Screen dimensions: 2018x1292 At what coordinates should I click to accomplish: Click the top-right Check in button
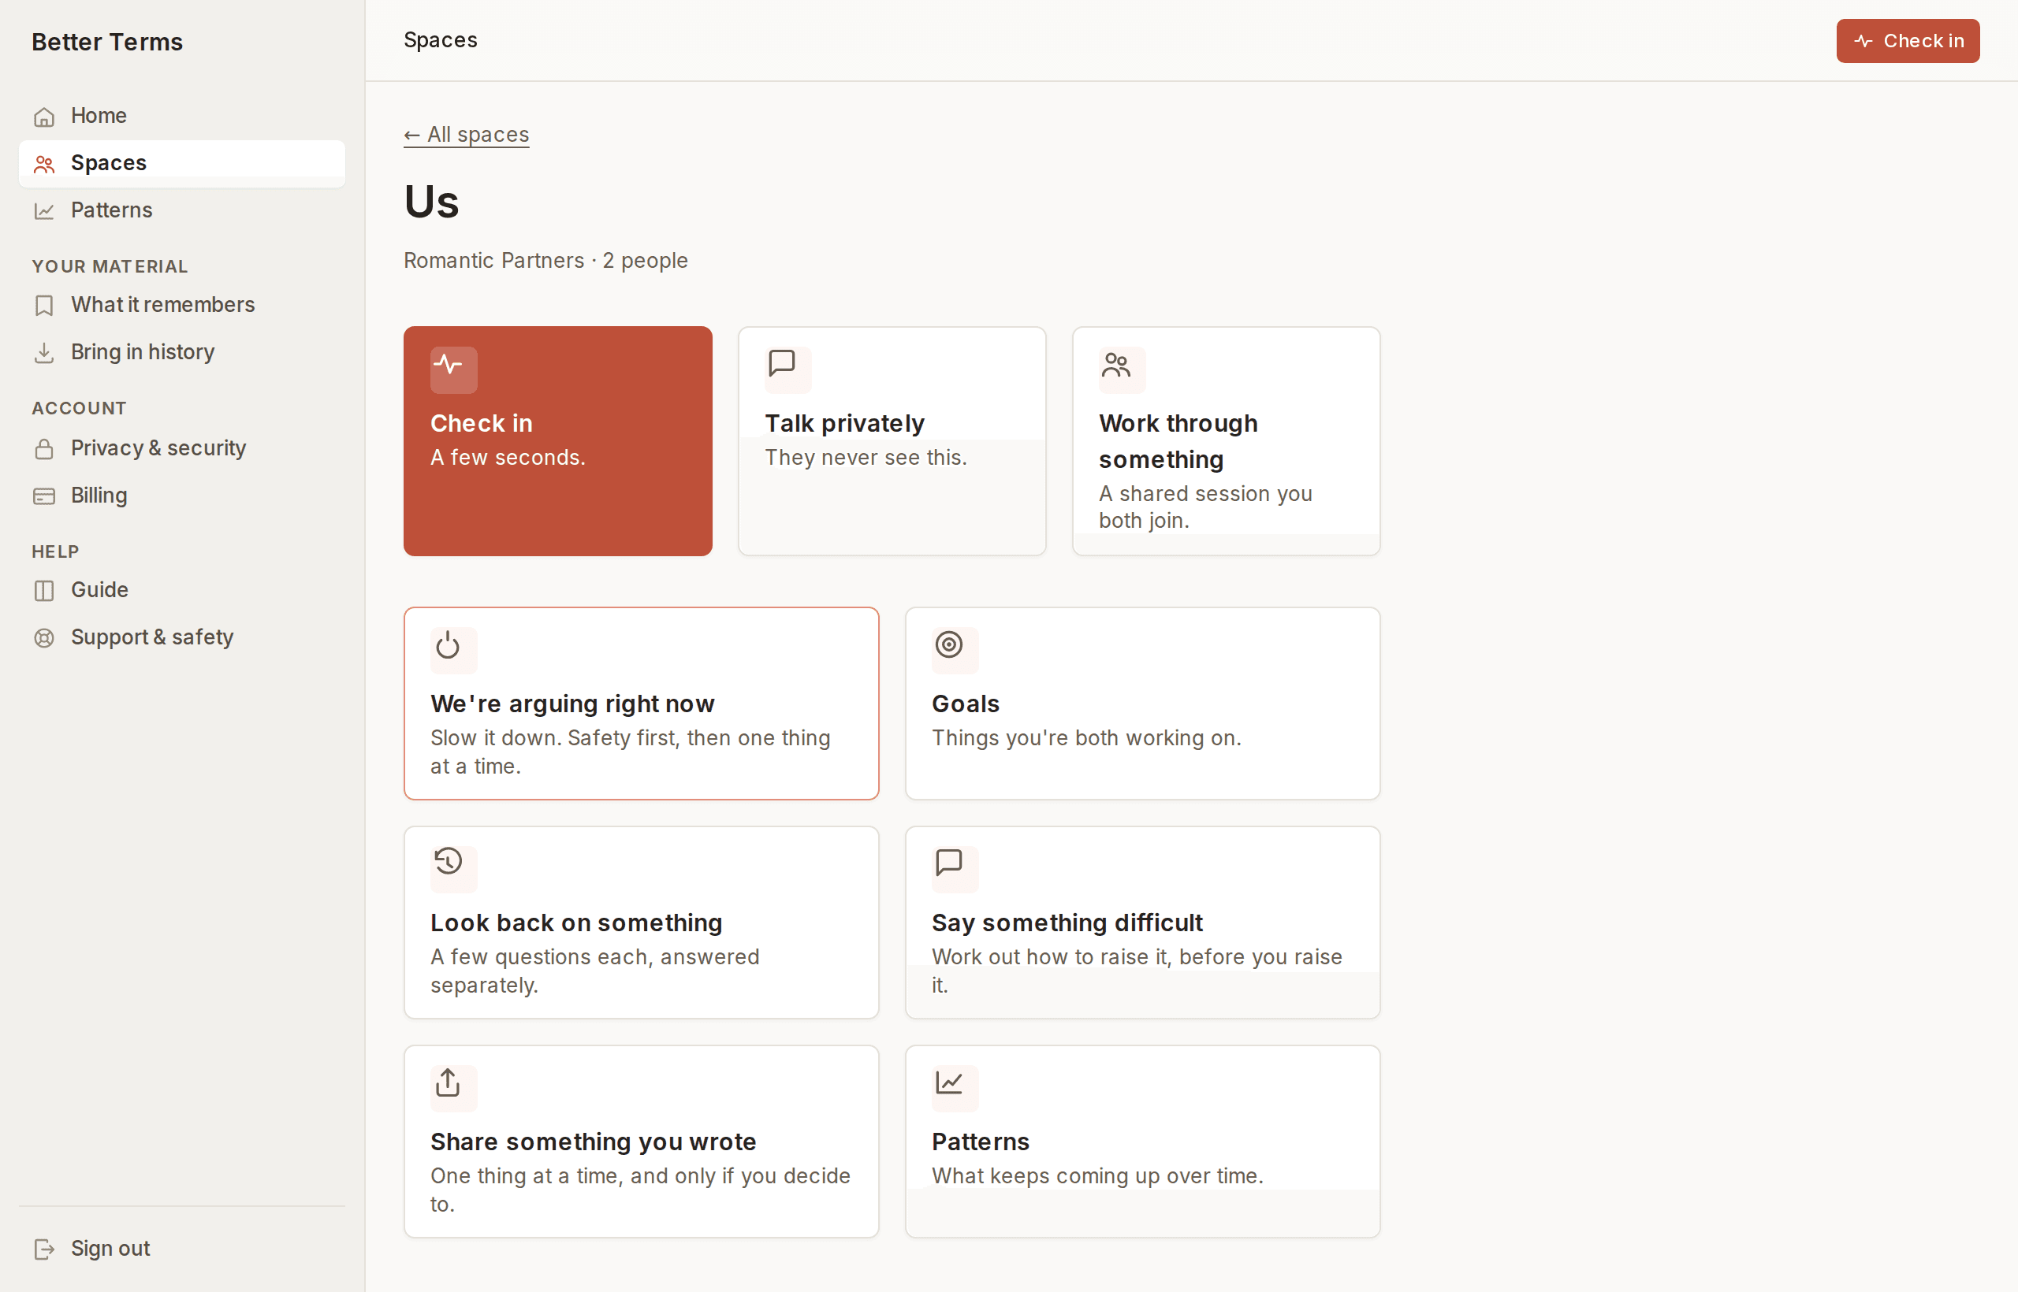[x=1907, y=40]
